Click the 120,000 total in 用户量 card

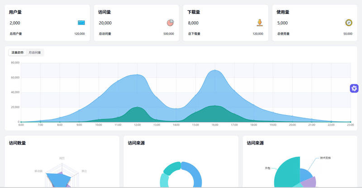pyautogui.click(x=80, y=34)
